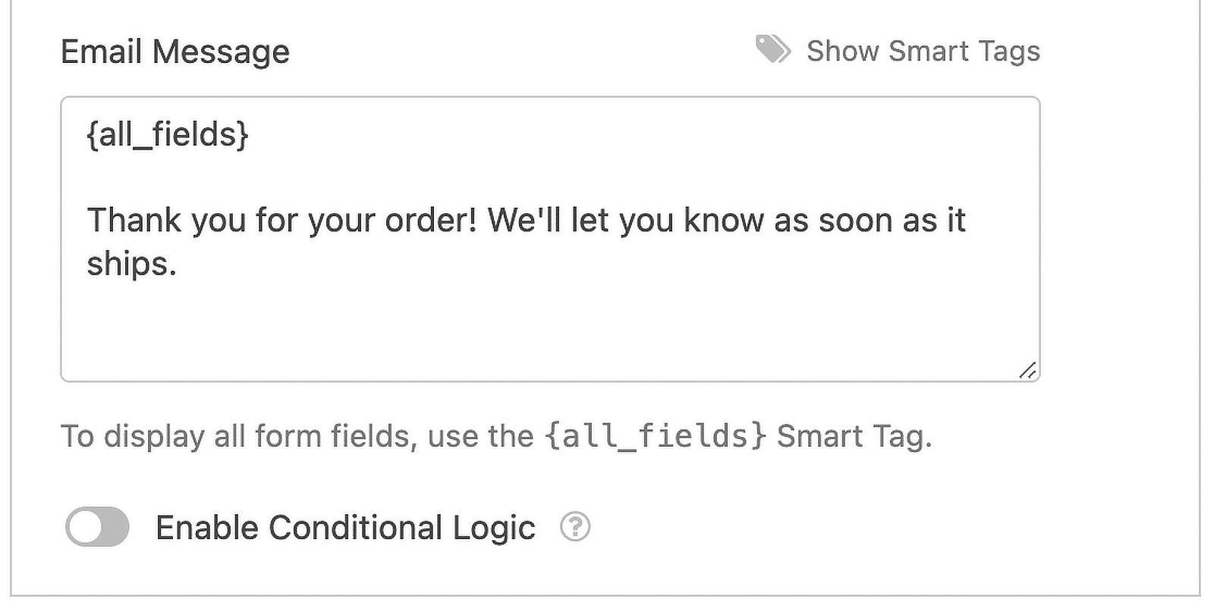The height and width of the screenshot is (612, 1214).
Task: Select the Email Message section heading
Action: coord(175,52)
